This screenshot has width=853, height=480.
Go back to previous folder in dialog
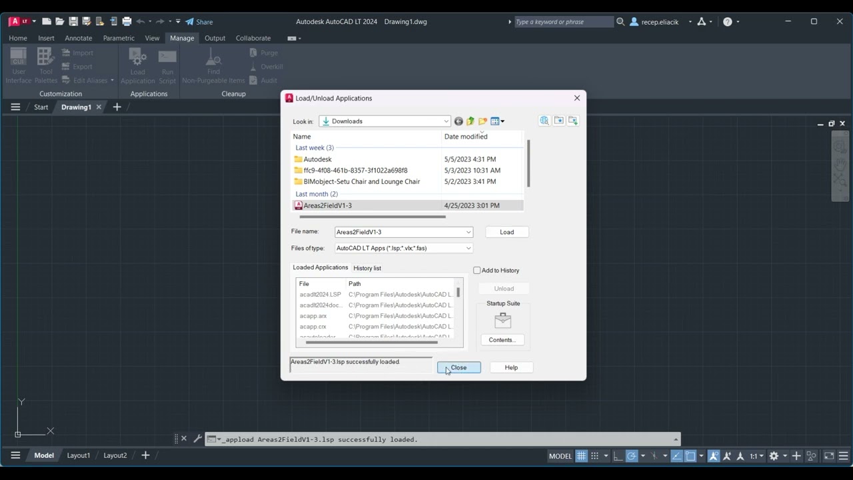pyautogui.click(x=458, y=121)
